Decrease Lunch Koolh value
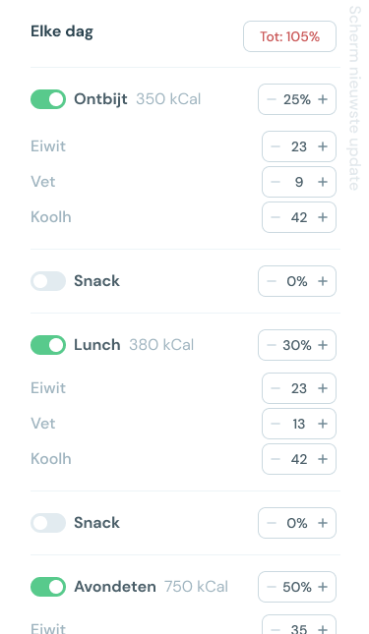 276,459
